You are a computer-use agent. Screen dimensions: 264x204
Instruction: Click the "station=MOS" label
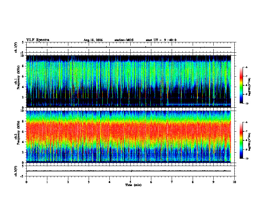tap(124, 40)
